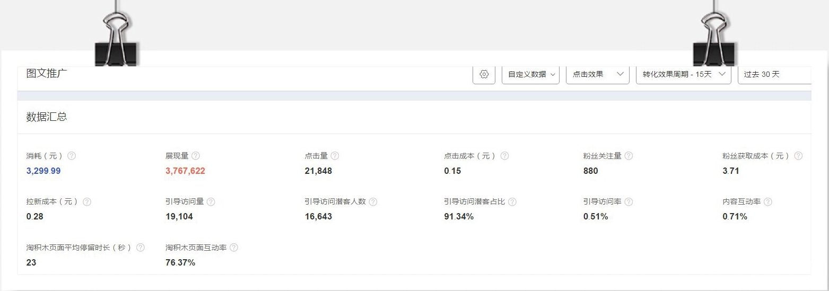Click help icon next to 粉丝关注量

click(629, 156)
